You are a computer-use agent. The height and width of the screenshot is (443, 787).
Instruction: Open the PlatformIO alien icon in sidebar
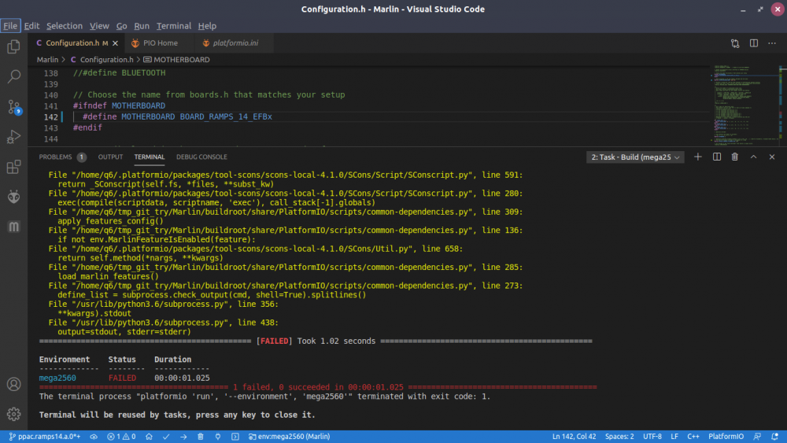click(x=13, y=197)
